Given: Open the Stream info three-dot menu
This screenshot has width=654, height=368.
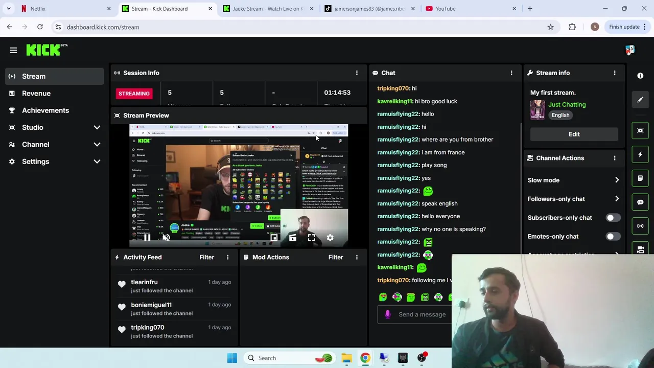Looking at the screenshot, I should coord(615,73).
